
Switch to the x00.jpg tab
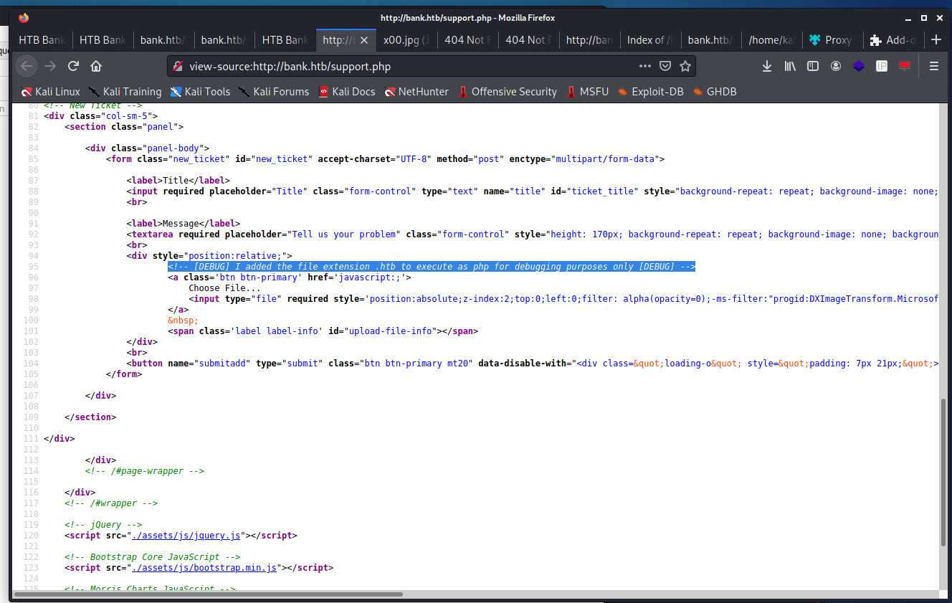point(405,40)
